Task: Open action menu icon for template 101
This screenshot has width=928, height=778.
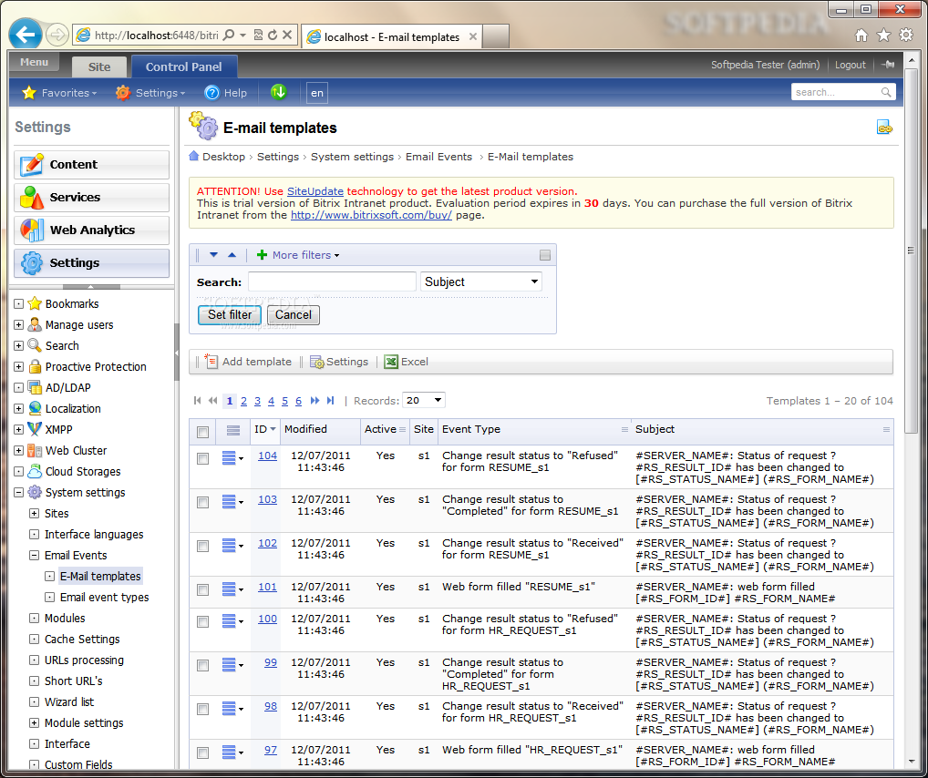Action: tap(232, 589)
